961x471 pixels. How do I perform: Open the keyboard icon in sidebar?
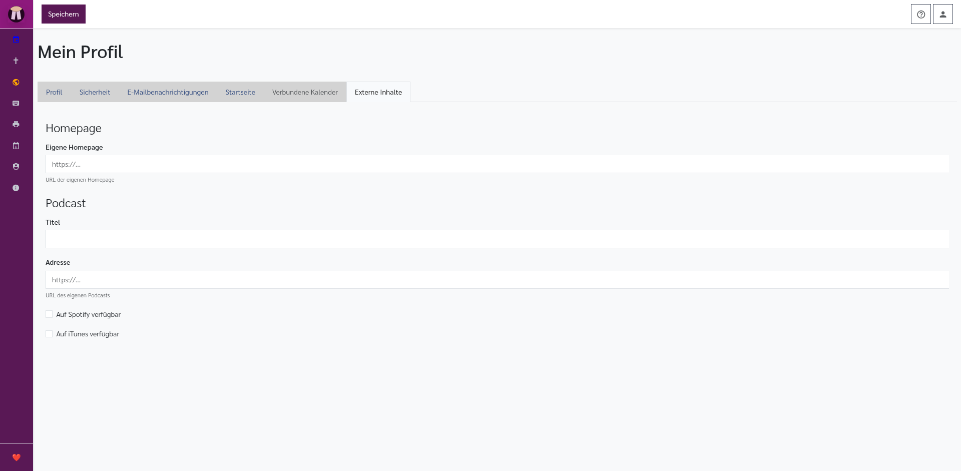point(16,103)
